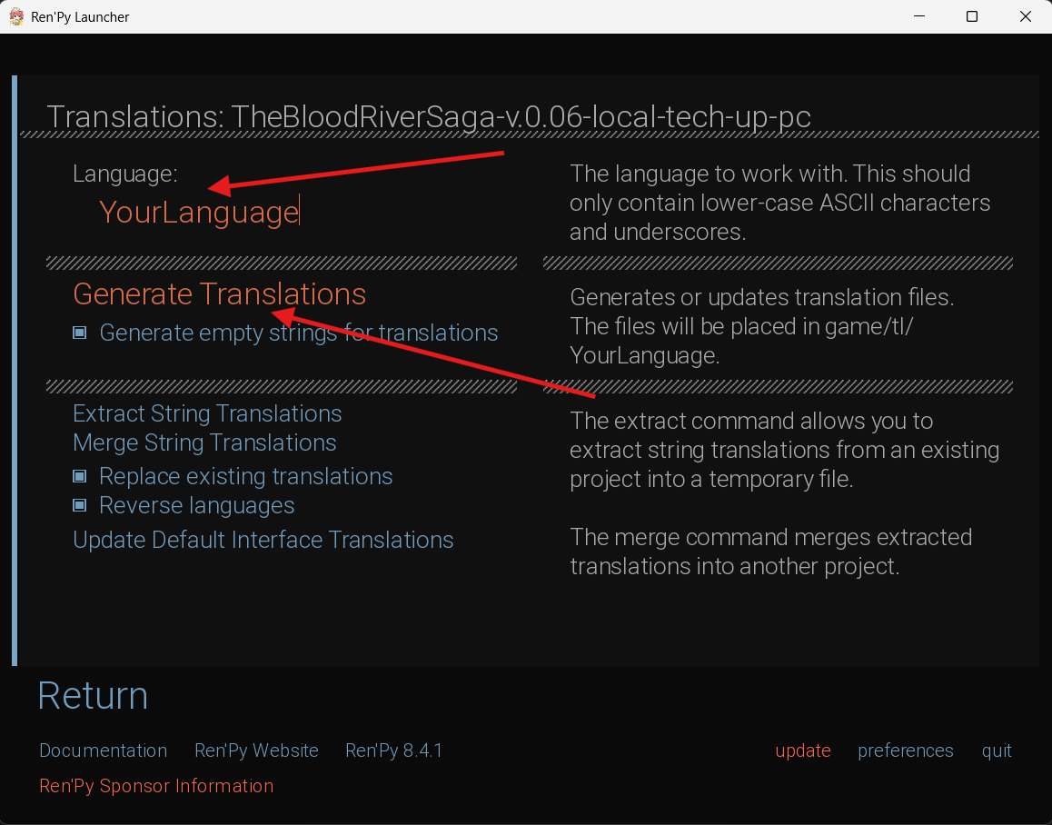
Task: Enable Replace existing translations checkbox
Action: click(x=80, y=477)
